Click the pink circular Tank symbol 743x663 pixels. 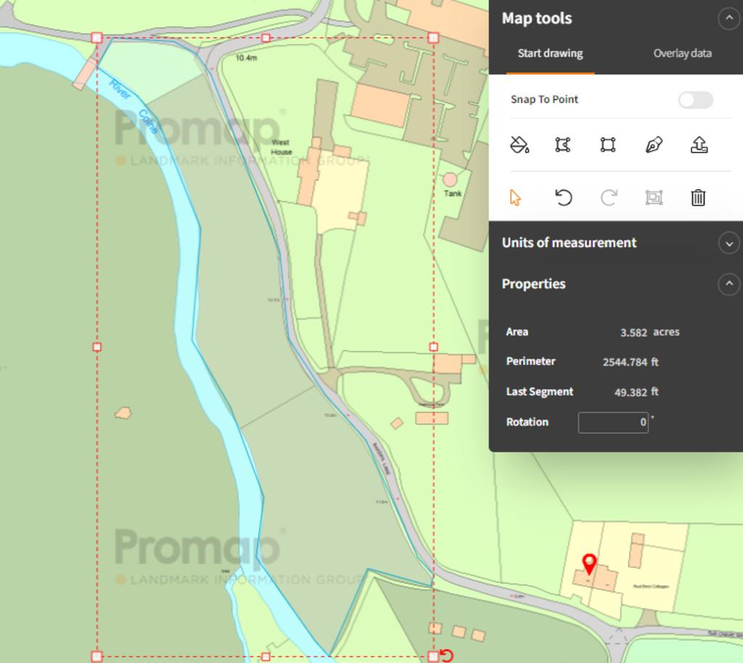point(450,179)
